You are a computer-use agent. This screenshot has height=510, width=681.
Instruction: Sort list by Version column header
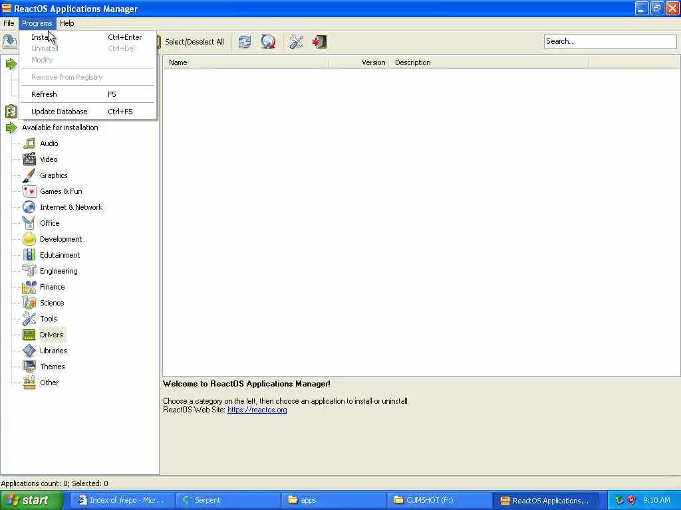coord(359,63)
